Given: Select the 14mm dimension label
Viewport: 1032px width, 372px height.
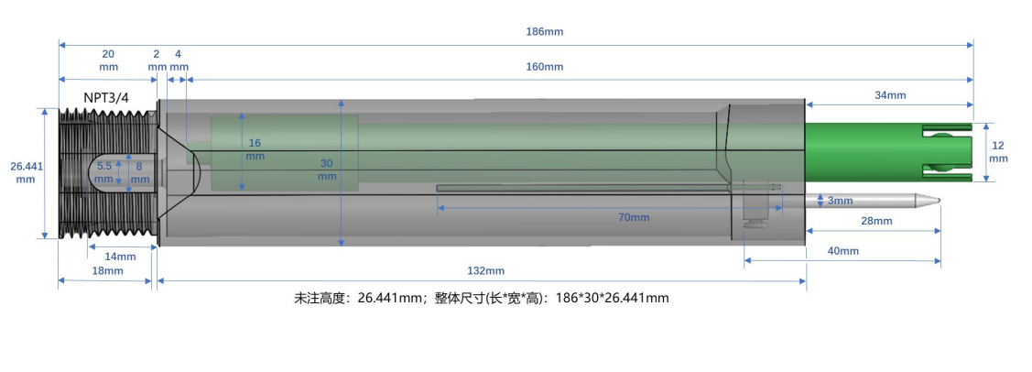Looking at the screenshot, I should (x=119, y=257).
